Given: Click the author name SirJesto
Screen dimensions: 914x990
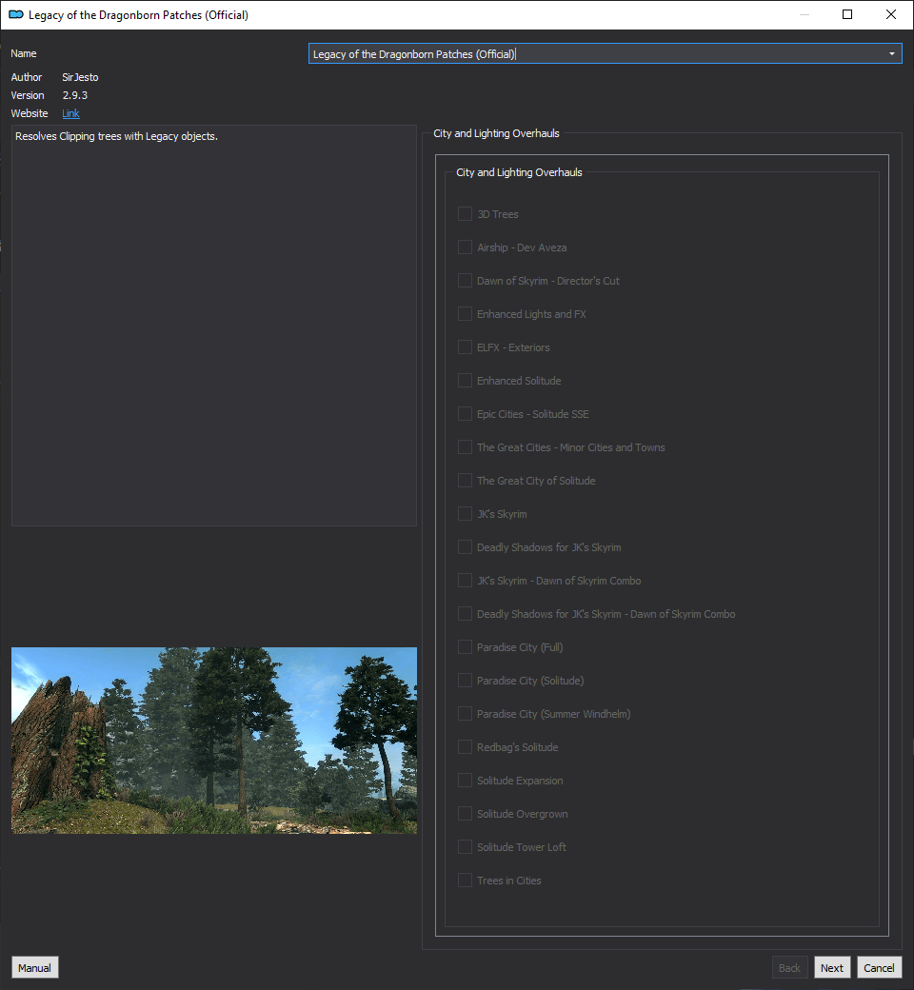Looking at the screenshot, I should [x=80, y=77].
